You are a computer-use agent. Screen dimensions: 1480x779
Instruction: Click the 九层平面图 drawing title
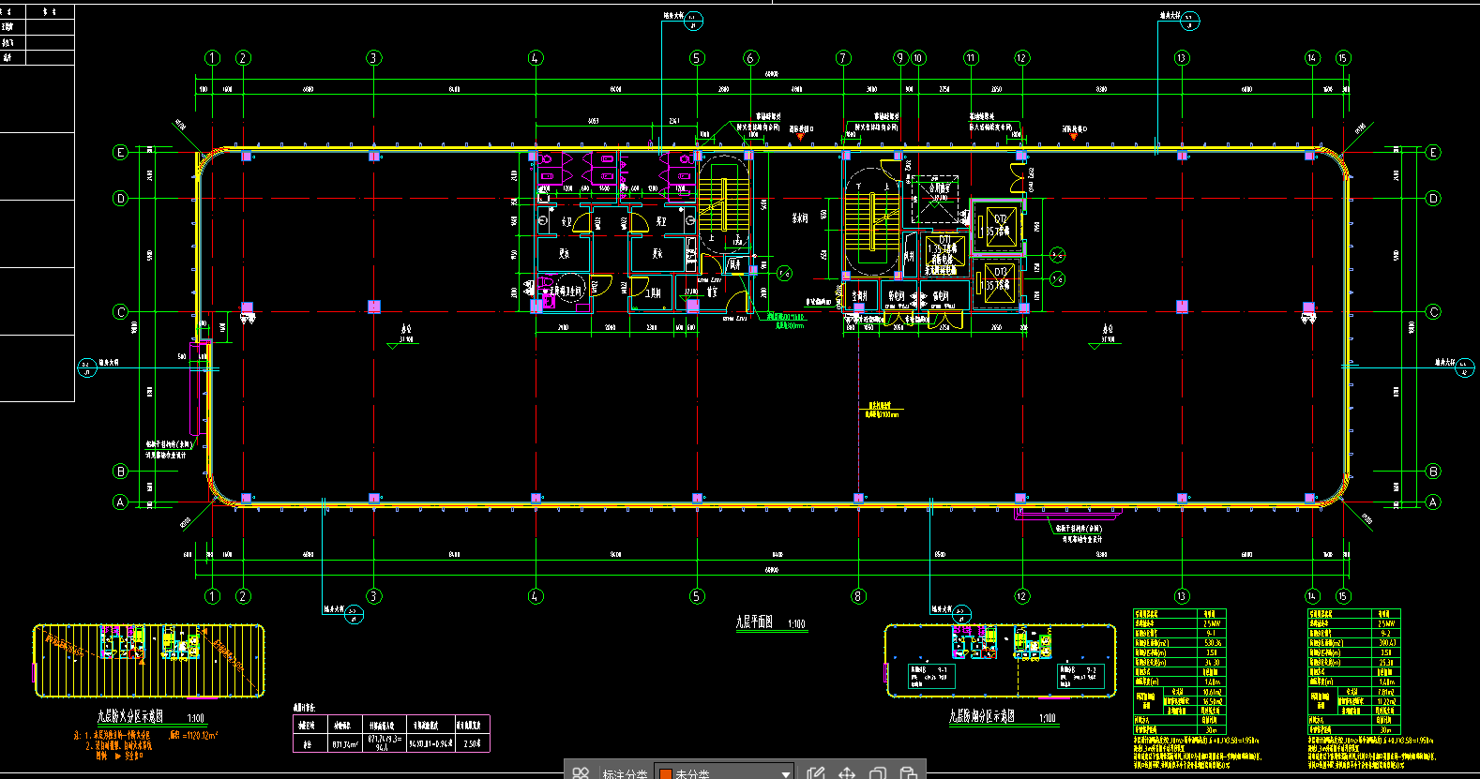point(755,622)
